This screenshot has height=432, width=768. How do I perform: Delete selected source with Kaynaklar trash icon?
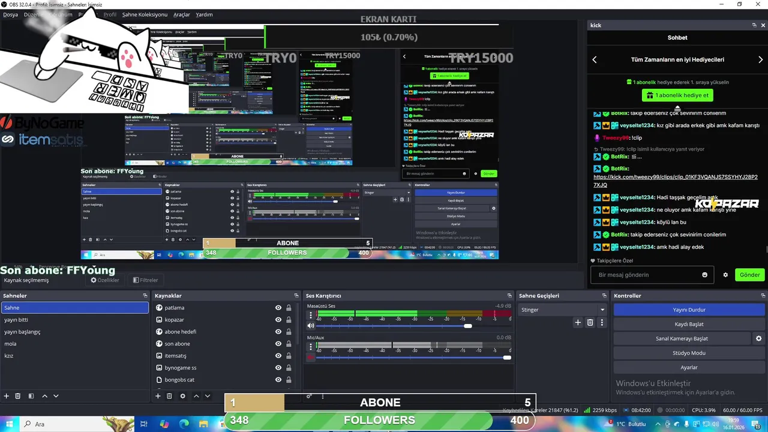pyautogui.click(x=169, y=396)
